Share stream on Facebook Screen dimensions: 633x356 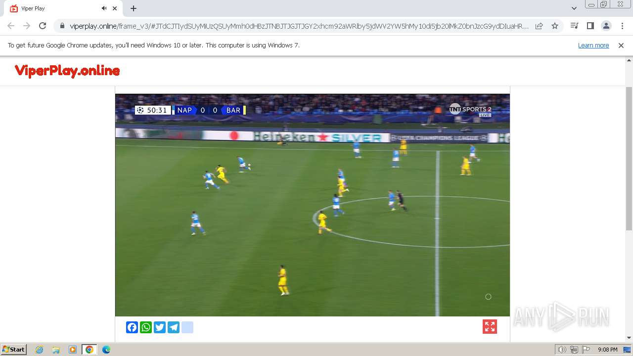point(132,327)
